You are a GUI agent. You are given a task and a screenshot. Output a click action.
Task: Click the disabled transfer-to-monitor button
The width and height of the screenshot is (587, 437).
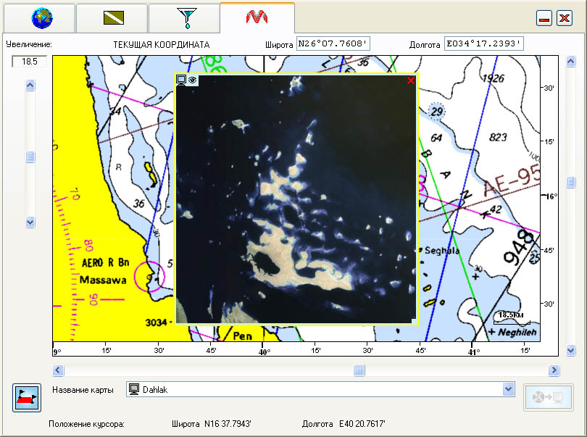(549, 397)
